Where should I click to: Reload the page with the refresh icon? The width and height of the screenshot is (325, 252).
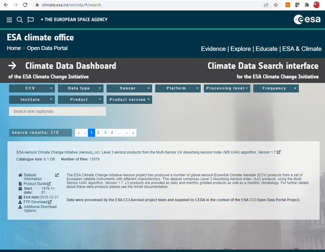tap(25, 5)
